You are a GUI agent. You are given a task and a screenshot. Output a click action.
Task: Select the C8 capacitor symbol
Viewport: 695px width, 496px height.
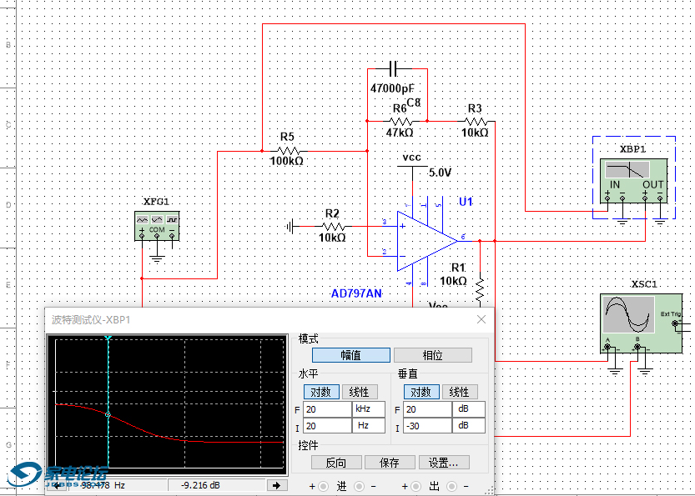395,68
